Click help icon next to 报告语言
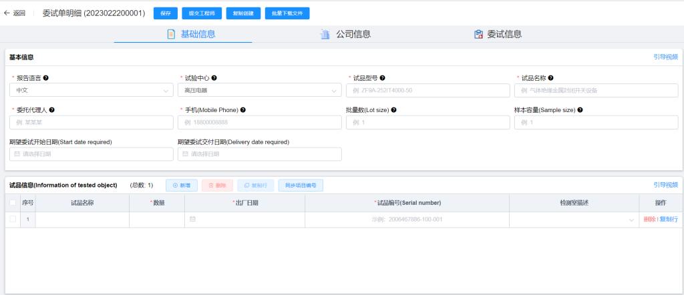Image resolution: width=684 pixels, height=295 pixels. click(x=45, y=78)
